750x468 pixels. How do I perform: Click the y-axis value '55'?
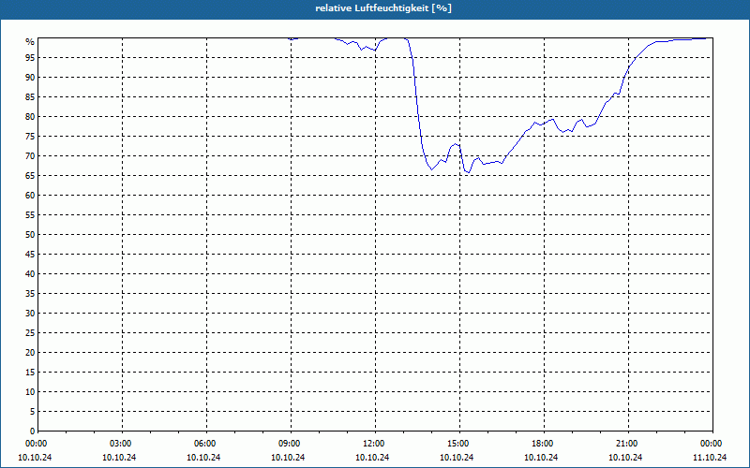[x=30, y=215]
